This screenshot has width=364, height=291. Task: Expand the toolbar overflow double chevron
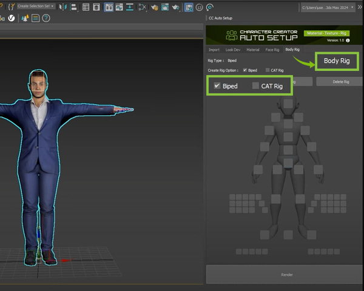click(360, 7)
